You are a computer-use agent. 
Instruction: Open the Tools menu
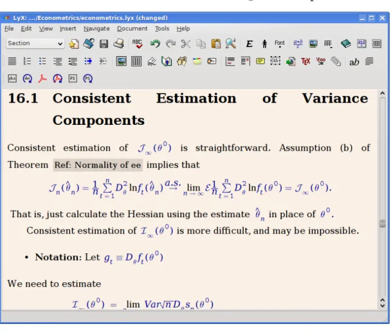[x=162, y=29]
